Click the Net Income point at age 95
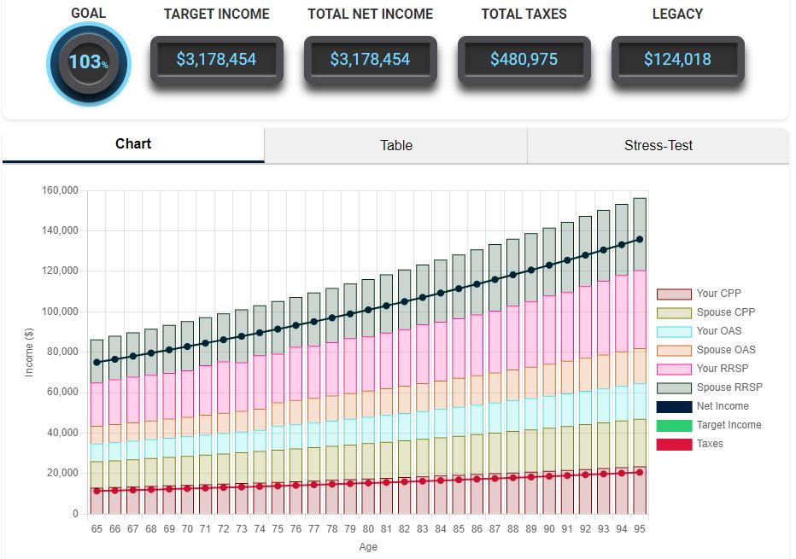This screenshot has width=796, height=559. [640, 240]
